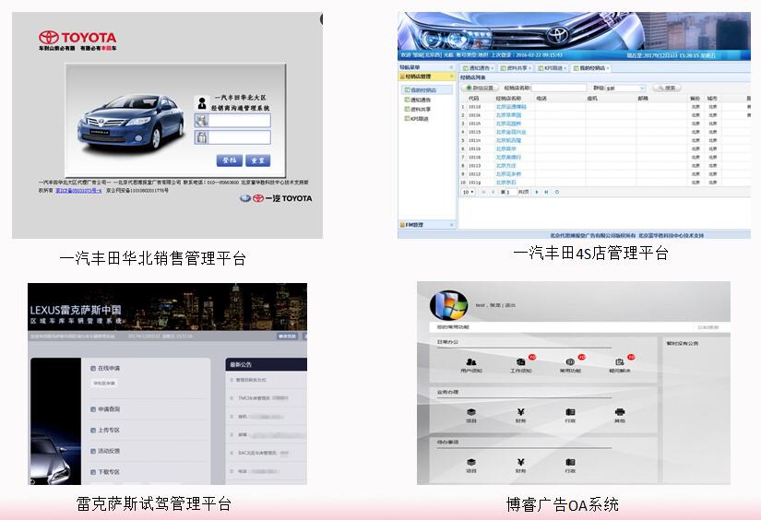Click the 重置 button on the Toyota login
The image size is (761, 520).
point(257,160)
